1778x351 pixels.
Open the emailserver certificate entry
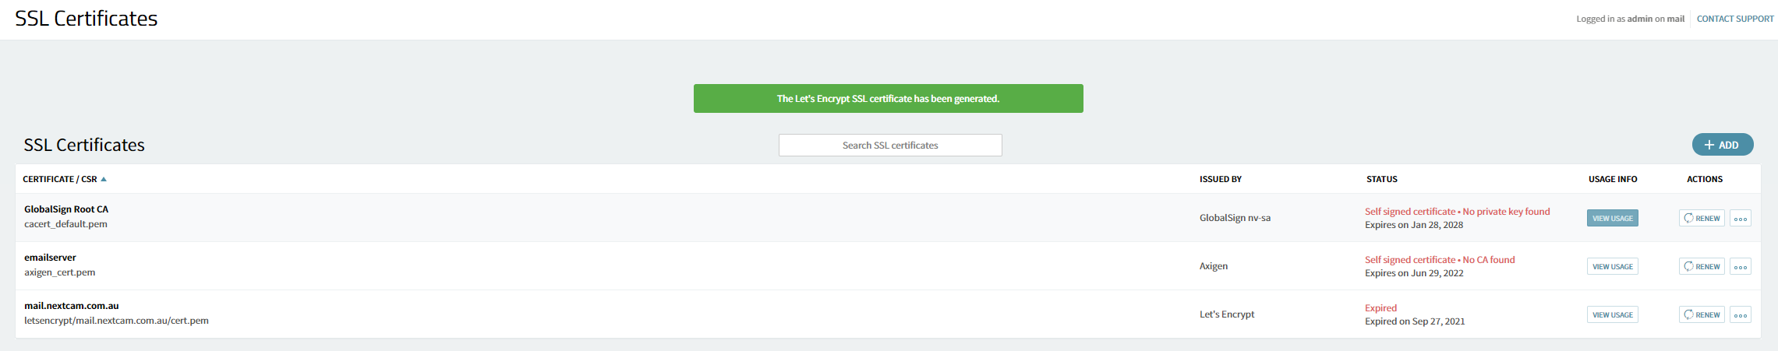(x=50, y=258)
